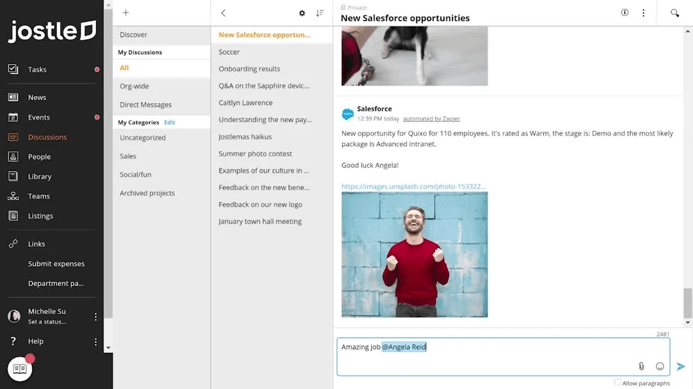
Task: Edit My Categories
Action: 169,122
